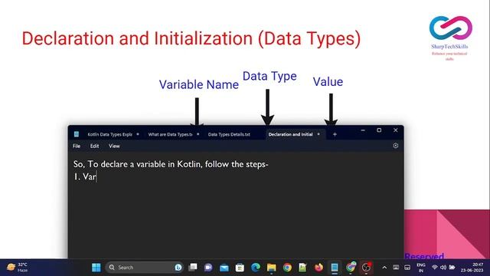This screenshot has height=276, width=490.
Task: Click the Data Type label
Action: point(269,77)
